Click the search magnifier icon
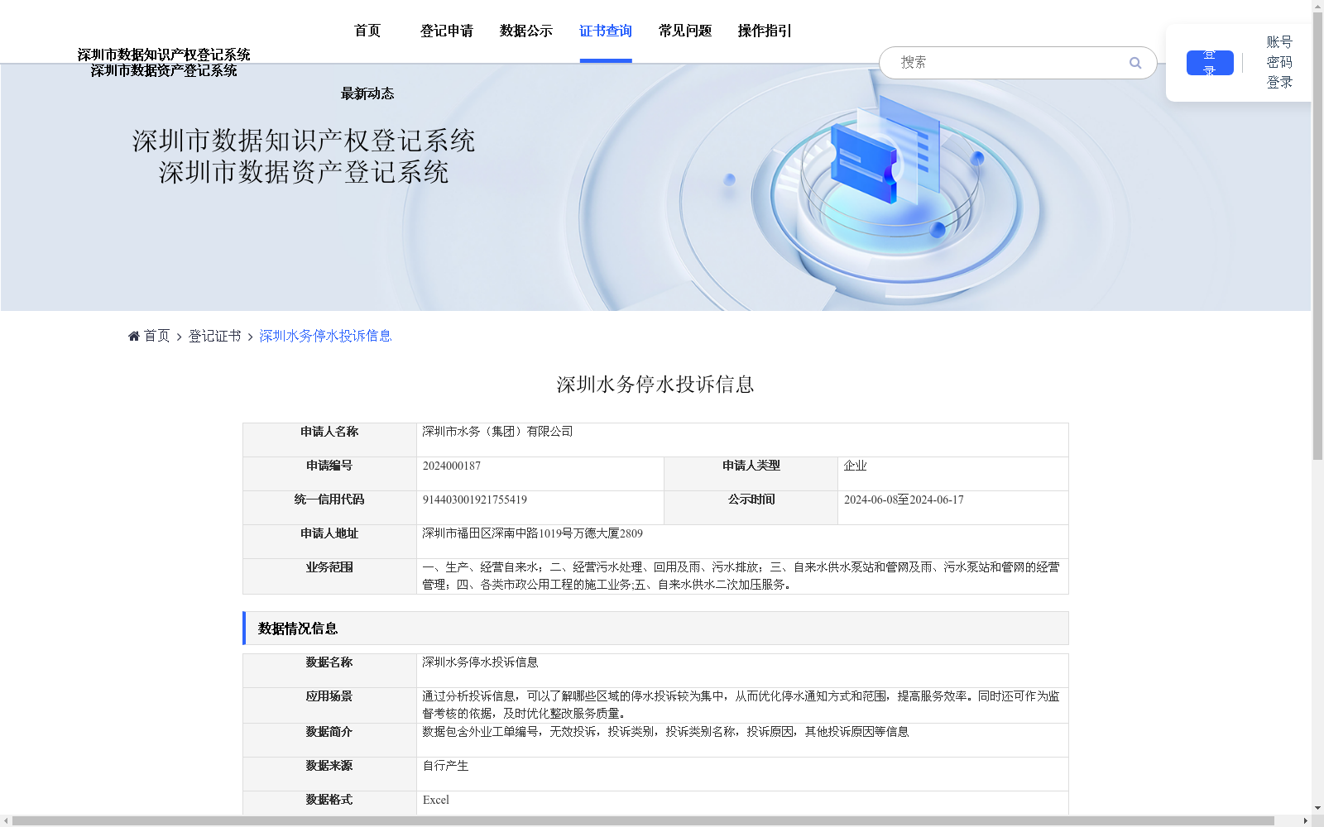This screenshot has height=827, width=1324. tap(1135, 63)
